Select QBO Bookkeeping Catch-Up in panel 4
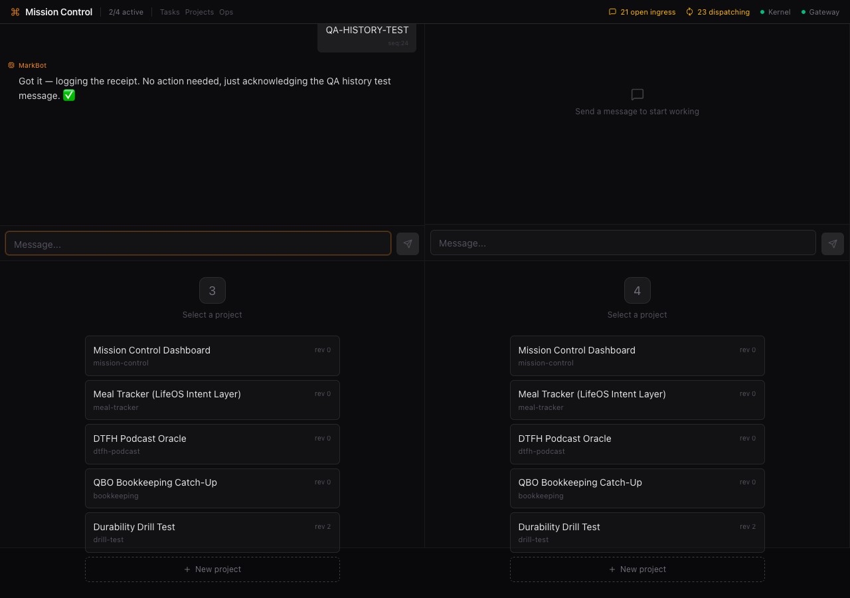Viewport: 850px width, 598px height. [637, 488]
